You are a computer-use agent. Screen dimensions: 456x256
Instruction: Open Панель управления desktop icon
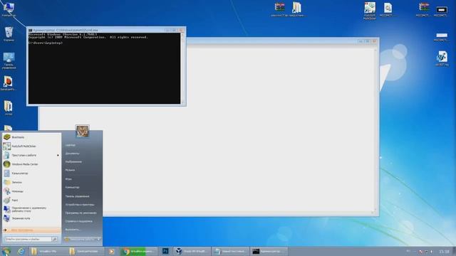(9, 60)
